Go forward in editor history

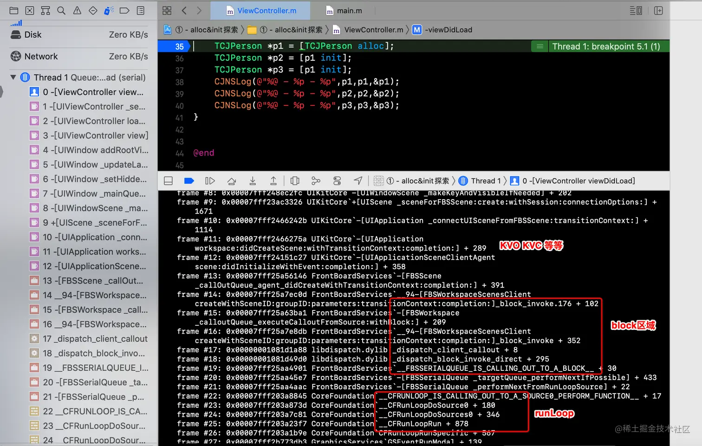point(199,11)
